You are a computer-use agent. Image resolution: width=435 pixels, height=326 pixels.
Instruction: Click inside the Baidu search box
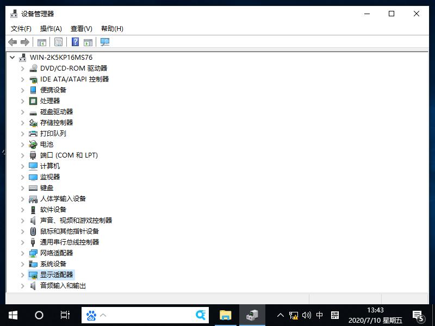click(x=147, y=315)
